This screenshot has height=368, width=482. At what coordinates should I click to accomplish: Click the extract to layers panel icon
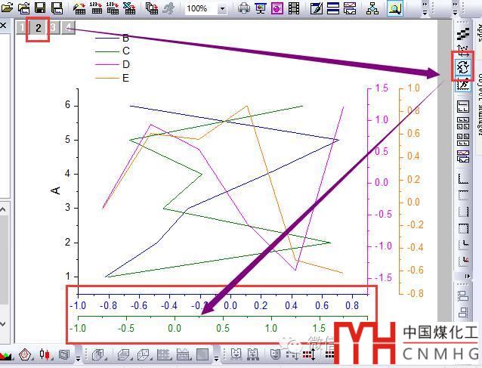point(463,107)
